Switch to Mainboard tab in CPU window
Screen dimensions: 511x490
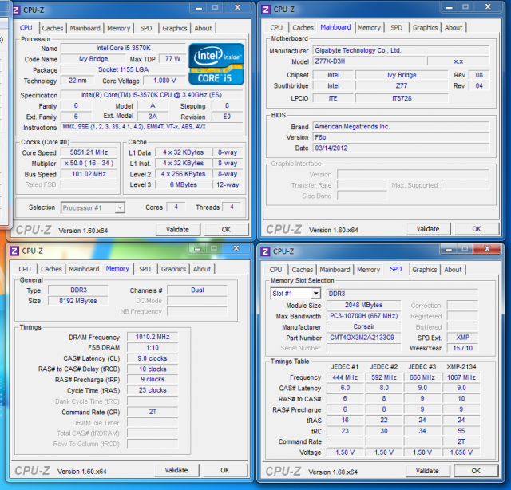tap(85, 28)
